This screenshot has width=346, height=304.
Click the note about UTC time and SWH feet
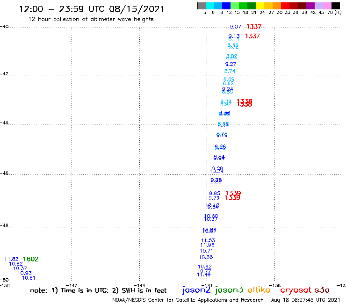click(x=98, y=290)
